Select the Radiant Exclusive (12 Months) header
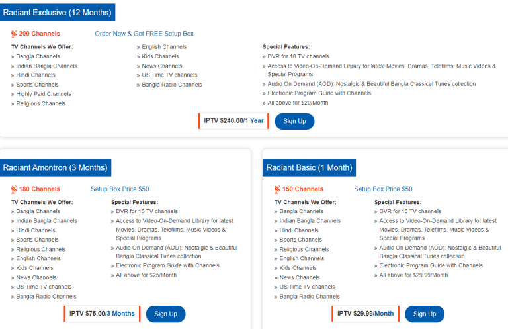The image size is (508, 329). [x=58, y=13]
